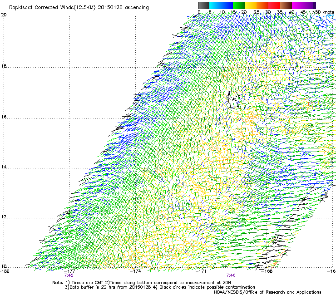Image resolution: width=336 pixels, height=295 pixels.
Task: Click the latitude label 18
Action: tap(4, 66)
